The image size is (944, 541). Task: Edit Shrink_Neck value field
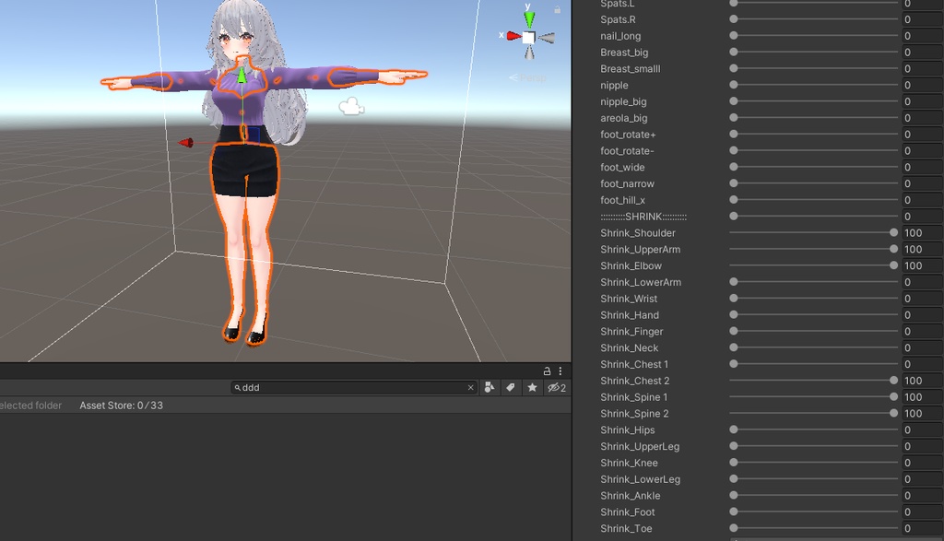pos(922,347)
